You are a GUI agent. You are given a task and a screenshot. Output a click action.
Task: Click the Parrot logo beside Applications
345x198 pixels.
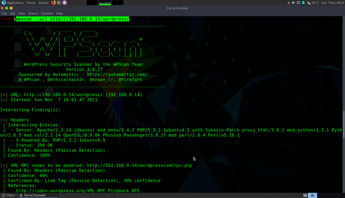click(x=4, y=3)
